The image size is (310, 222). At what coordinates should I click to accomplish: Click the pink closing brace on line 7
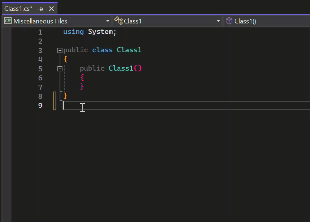point(82,87)
